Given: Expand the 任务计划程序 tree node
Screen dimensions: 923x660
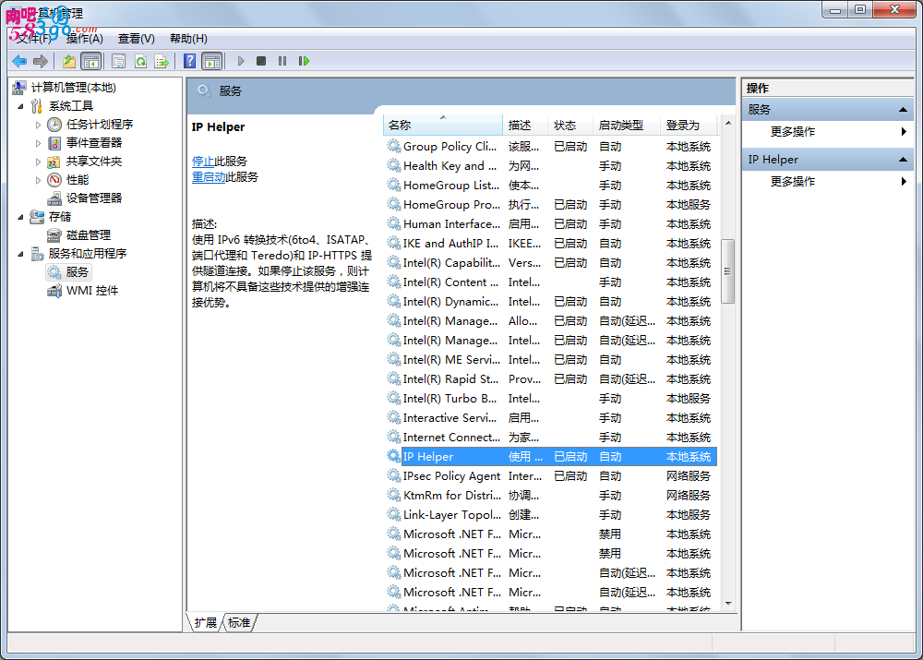Looking at the screenshot, I should click(39, 125).
